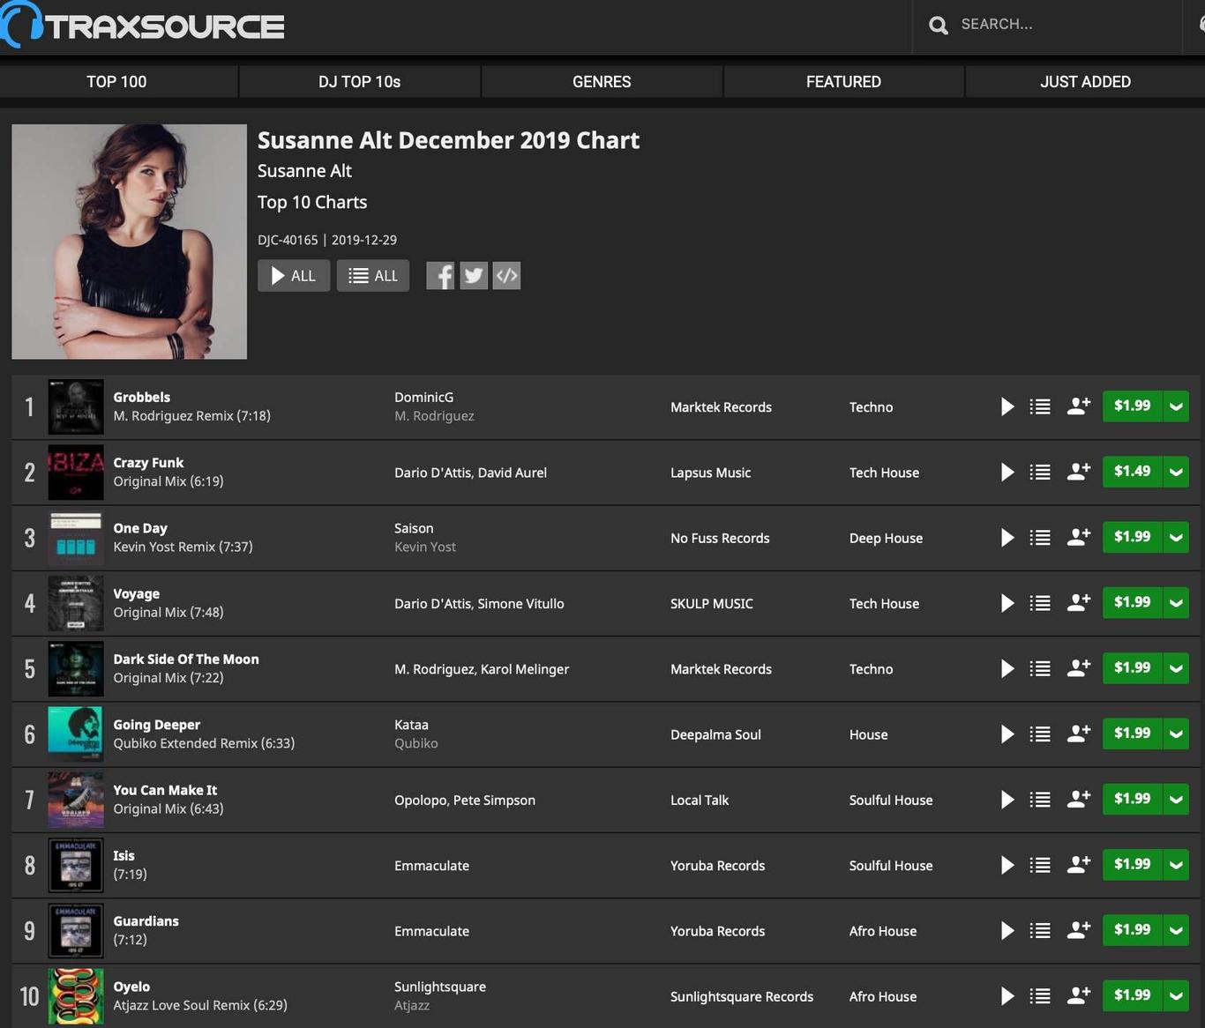This screenshot has height=1028, width=1205.
Task: Queue all tracks in the chart
Action: (x=373, y=276)
